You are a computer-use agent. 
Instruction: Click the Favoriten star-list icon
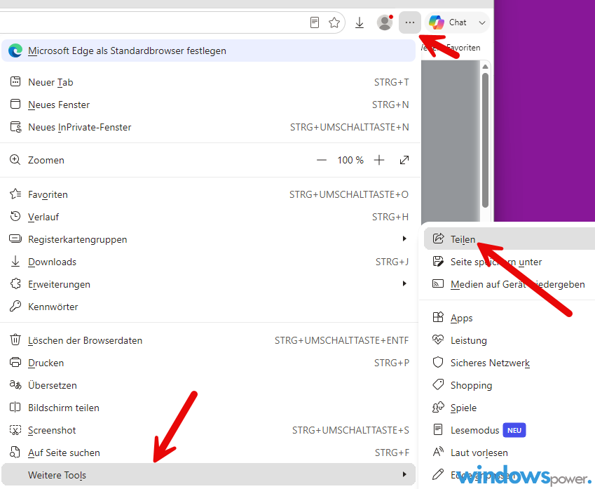[15, 194]
